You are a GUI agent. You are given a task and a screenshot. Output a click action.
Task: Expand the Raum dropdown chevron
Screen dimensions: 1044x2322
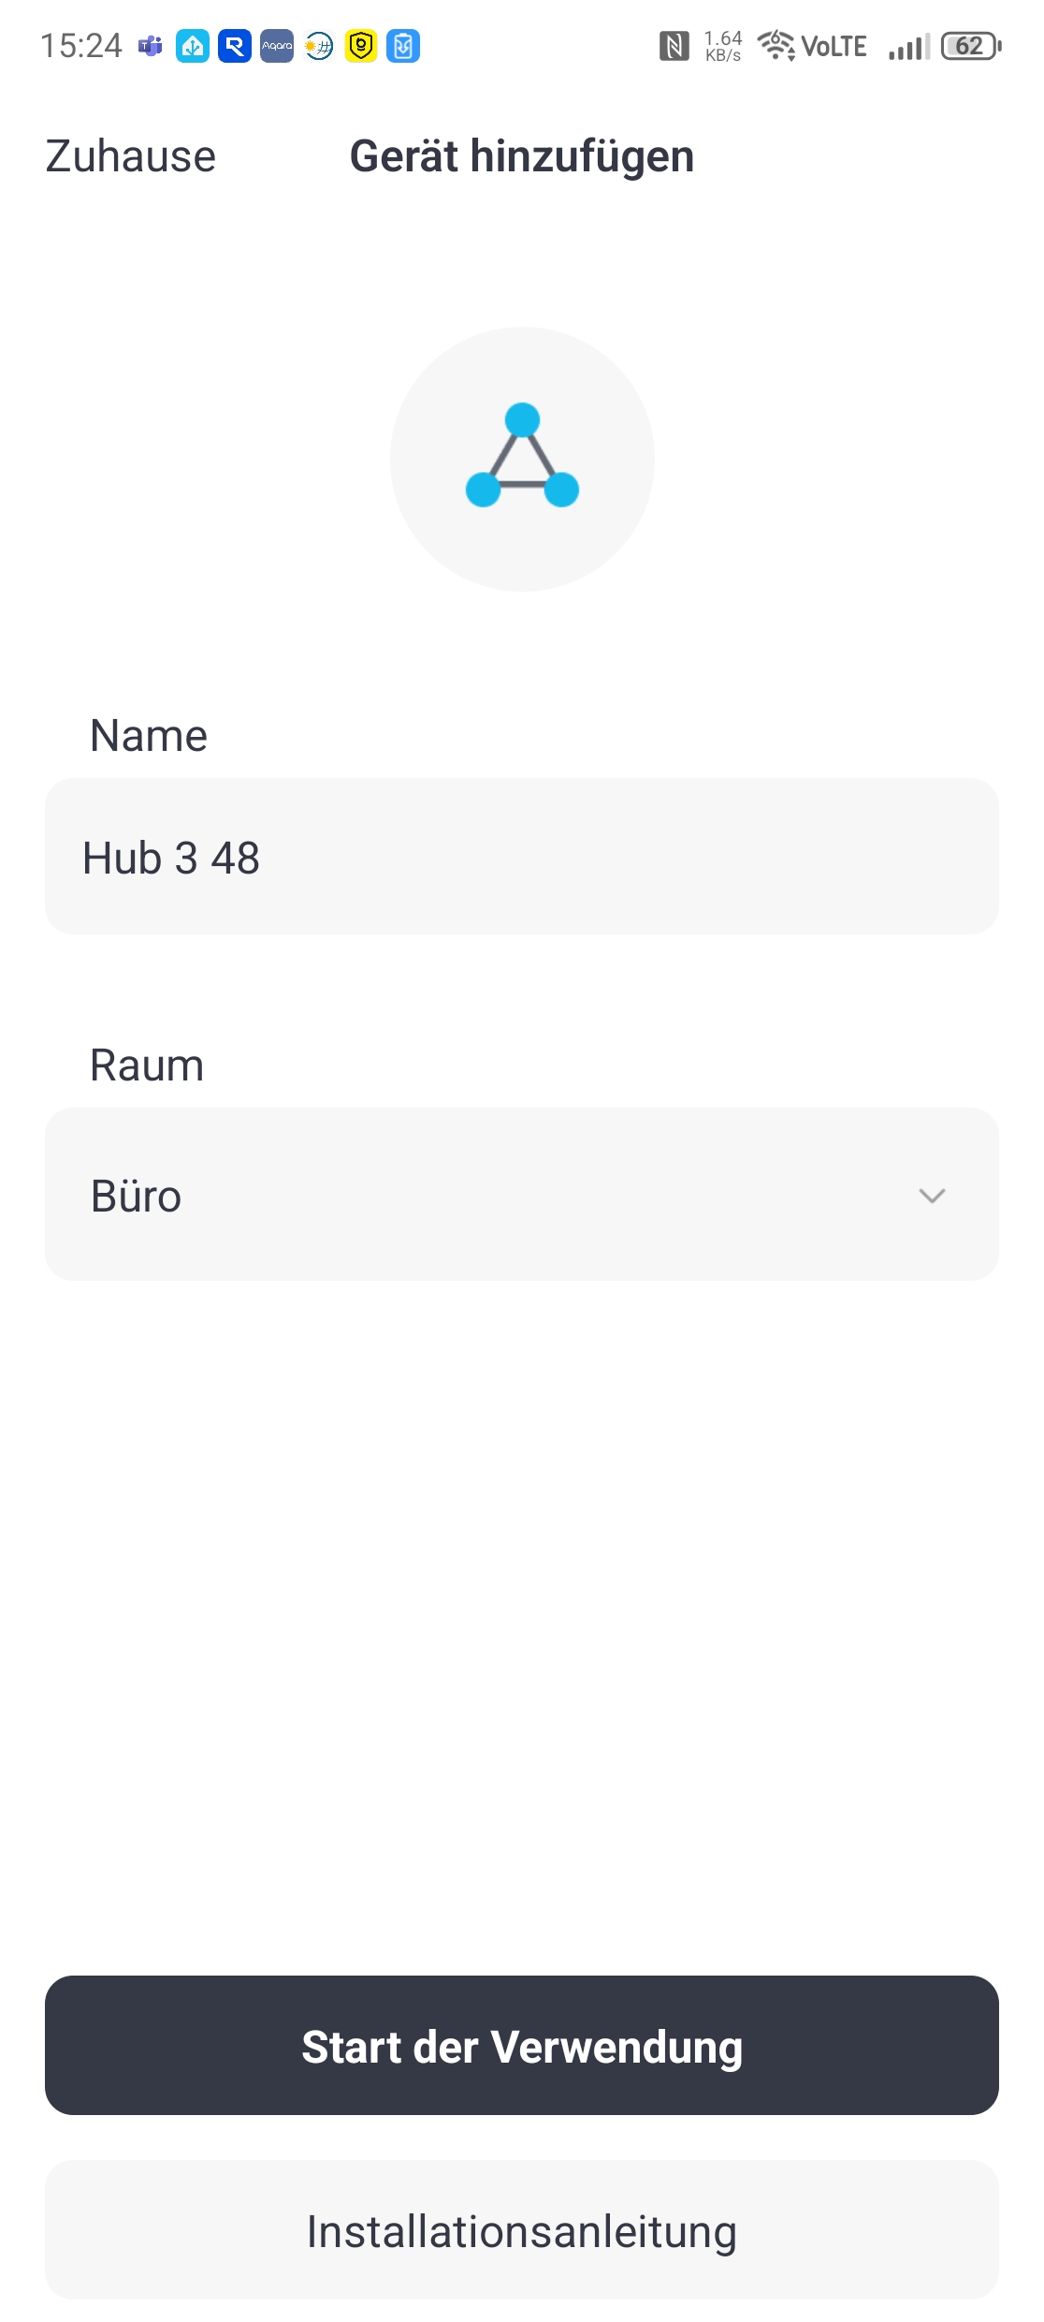[932, 1196]
